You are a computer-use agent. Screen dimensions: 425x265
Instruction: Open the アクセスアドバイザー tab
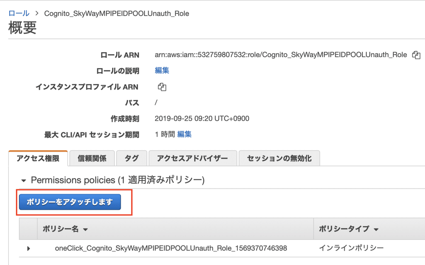click(x=193, y=158)
